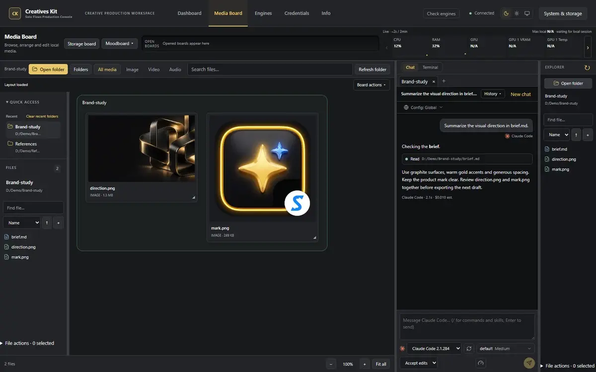
Task: Open Name sort dropdown in left panel
Action: click(22, 223)
